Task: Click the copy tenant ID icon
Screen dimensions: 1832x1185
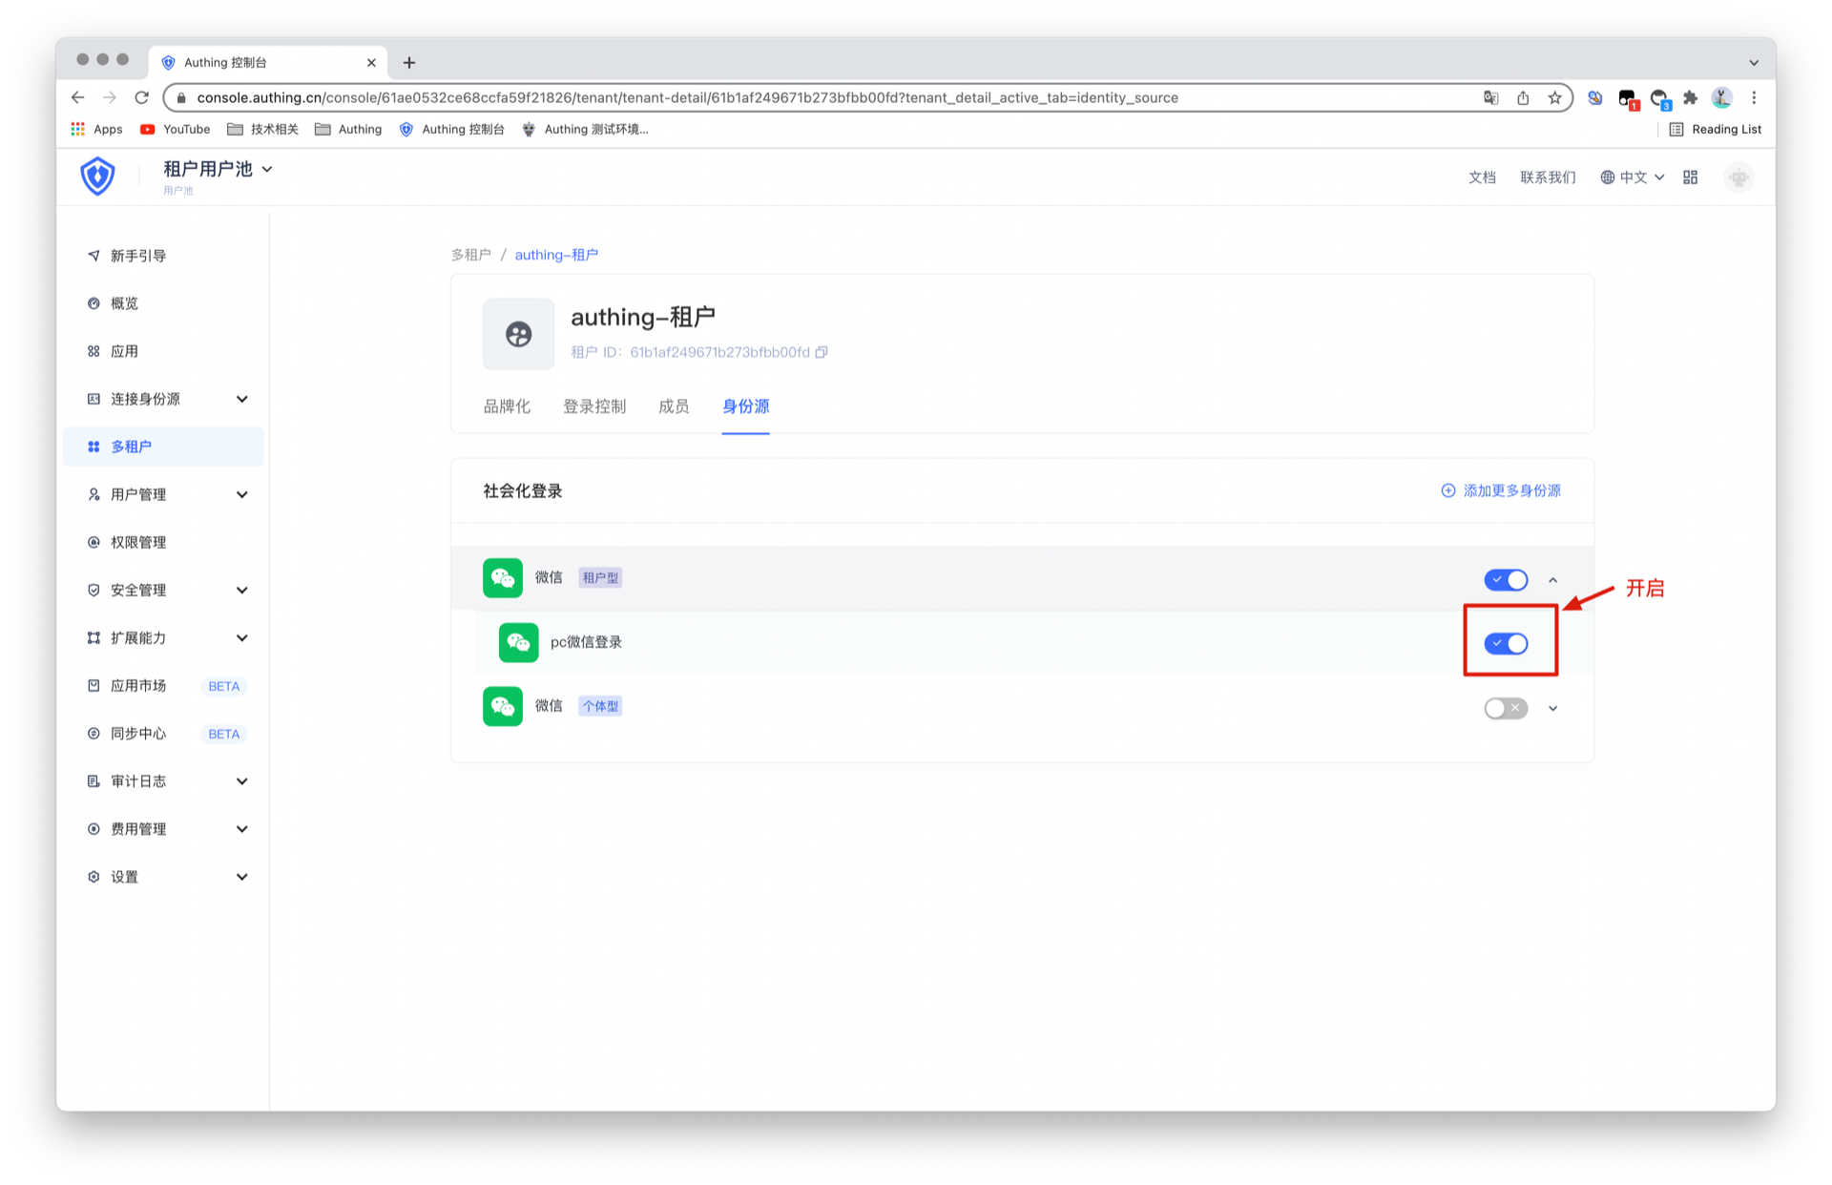Action: 822,352
